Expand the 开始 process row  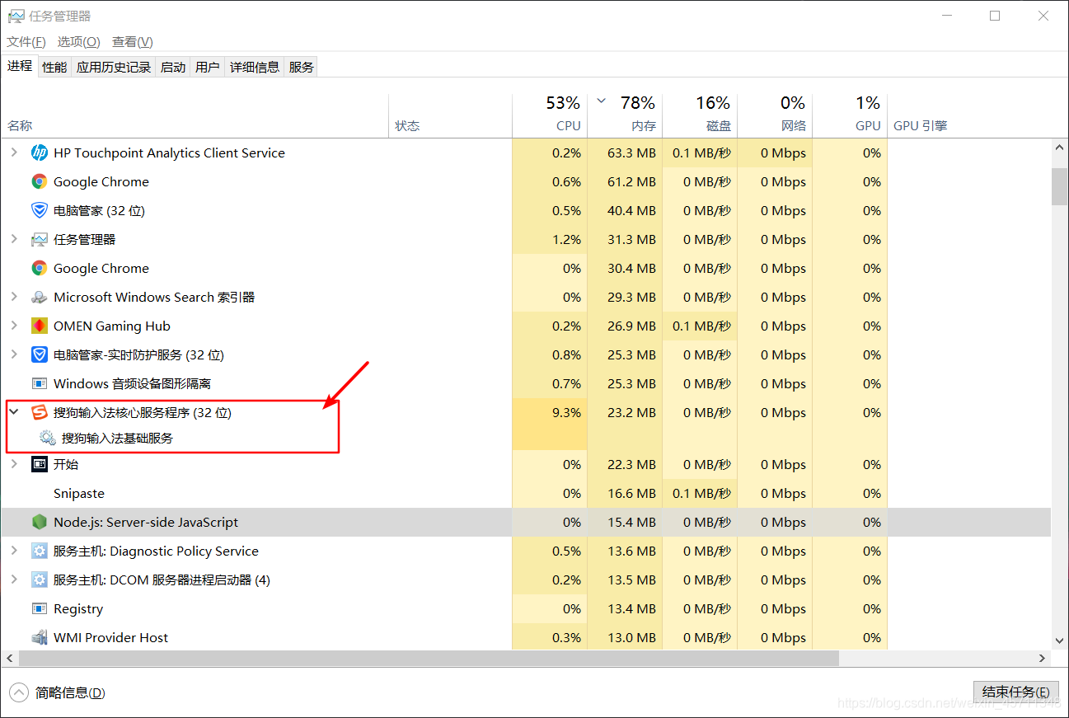pos(14,464)
